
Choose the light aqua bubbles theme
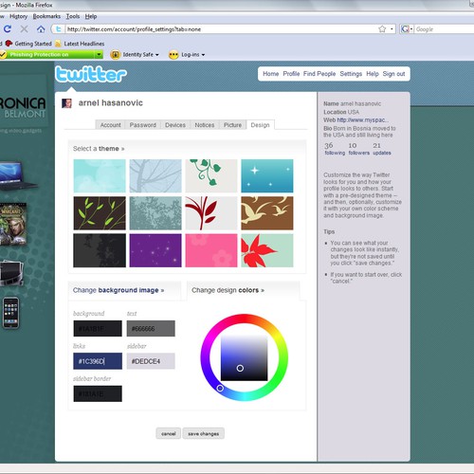(x=100, y=175)
